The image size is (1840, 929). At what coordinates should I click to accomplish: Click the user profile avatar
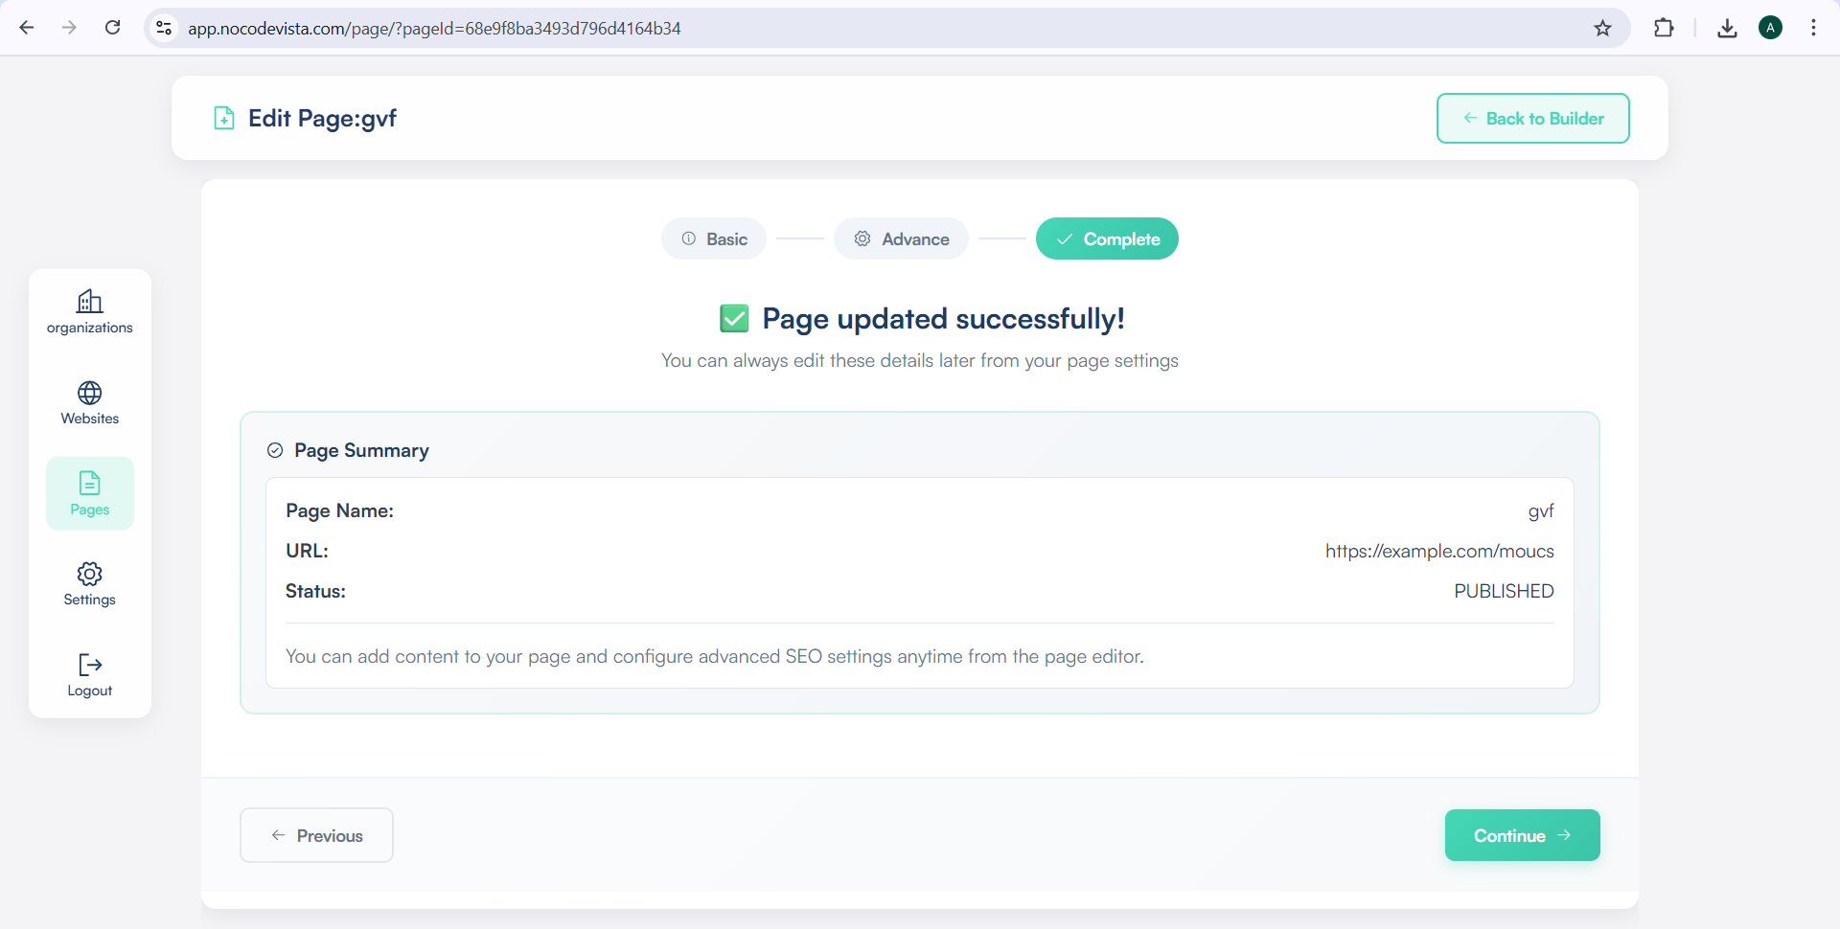click(x=1770, y=28)
